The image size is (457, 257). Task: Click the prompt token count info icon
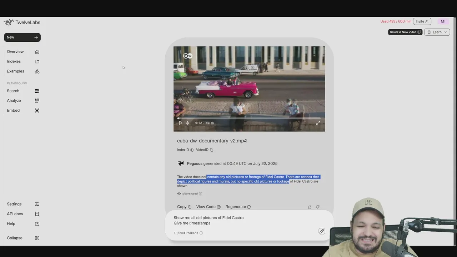pyautogui.click(x=201, y=233)
